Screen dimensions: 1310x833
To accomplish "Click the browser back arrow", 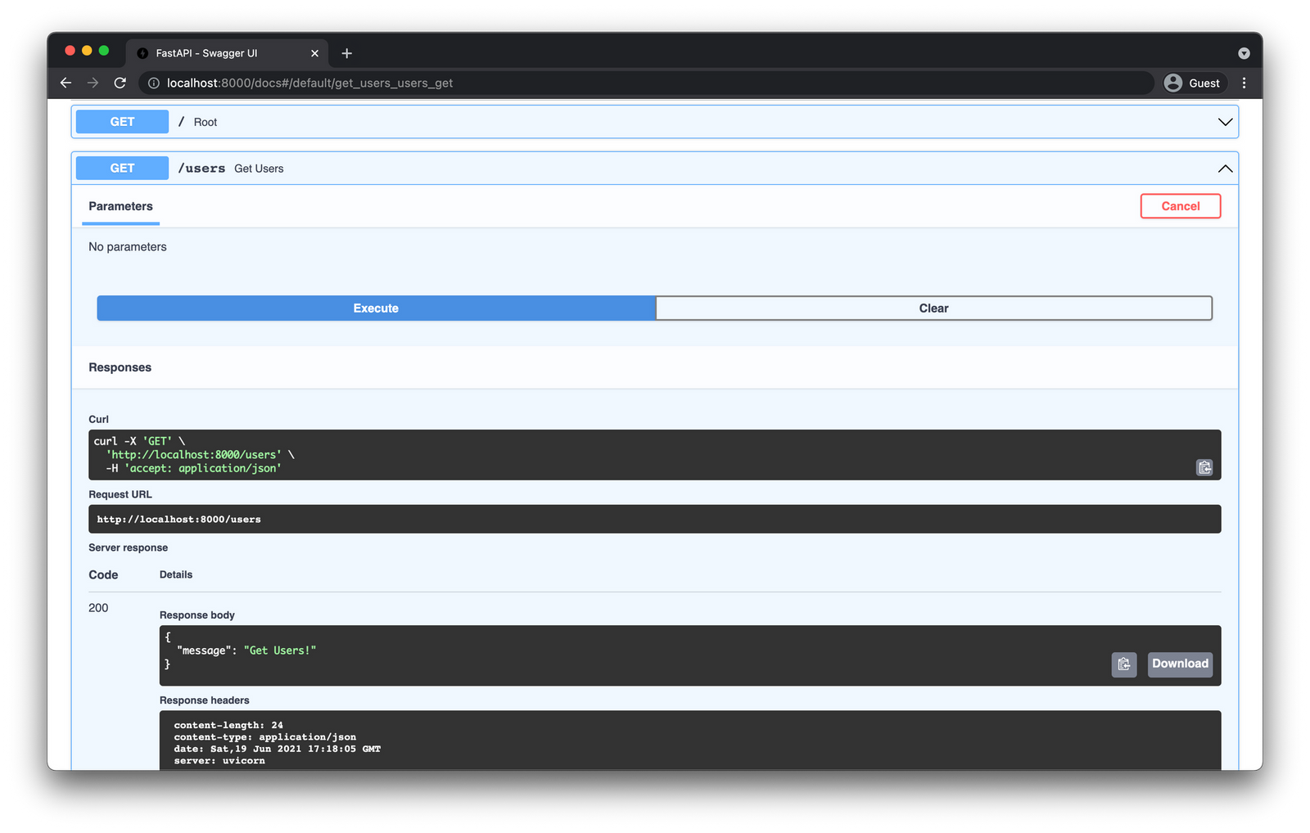I will tap(65, 83).
